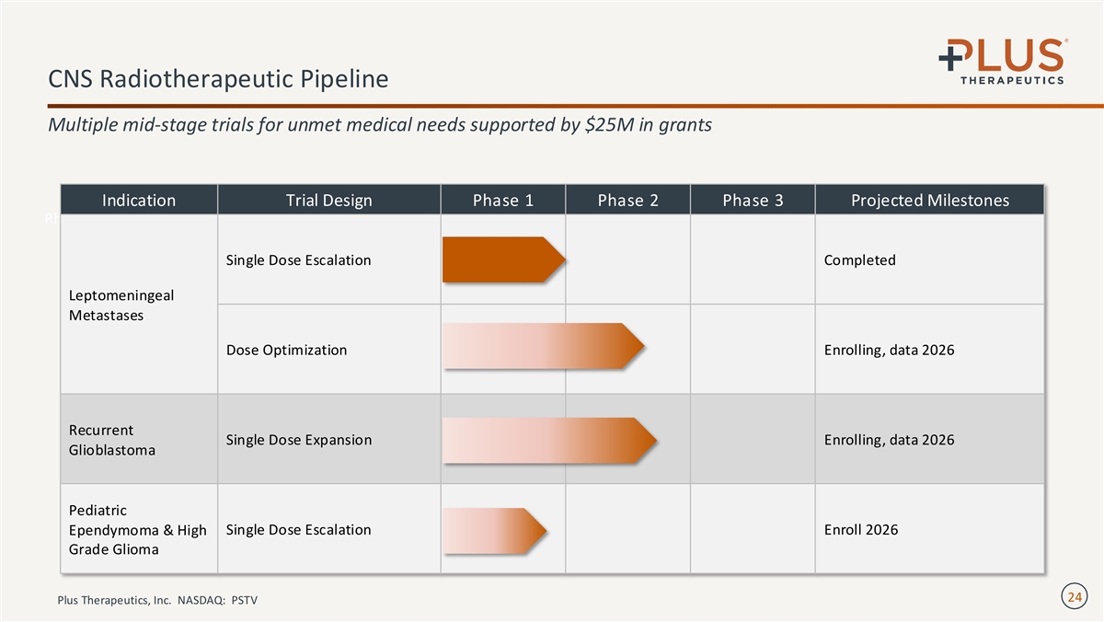Click the Pediatric Ependymoma & High Grade Glioma cell
1104x622 pixels.
[x=137, y=530]
